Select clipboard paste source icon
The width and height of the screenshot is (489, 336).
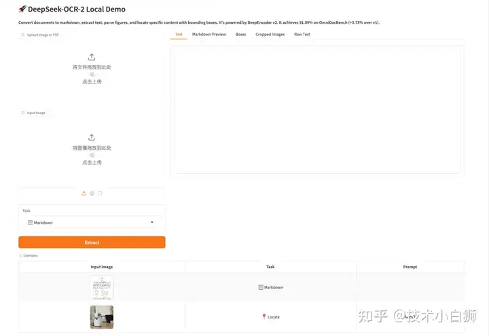tap(100, 193)
